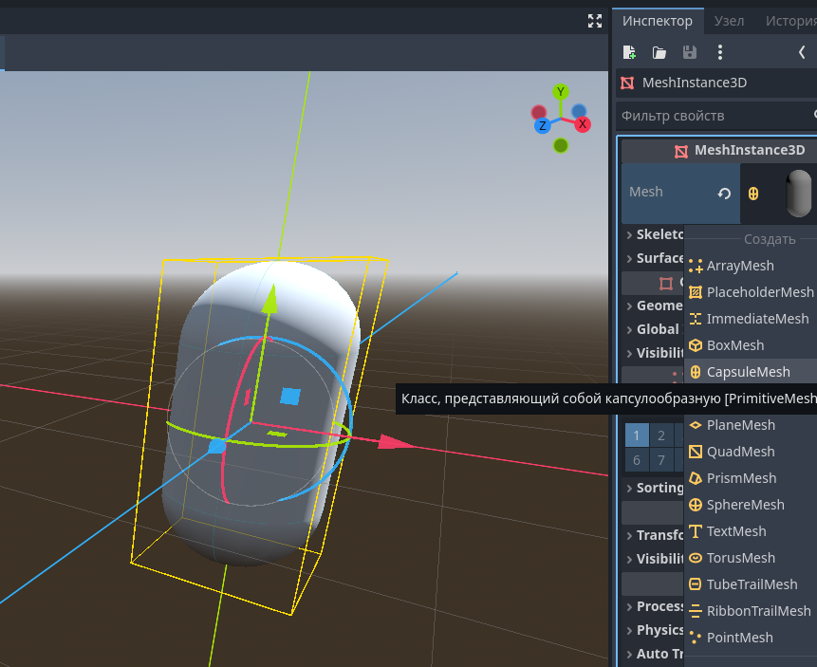Viewport: 817px width, 667px height.
Task: Create a new resource in the Inspector
Action: point(629,52)
